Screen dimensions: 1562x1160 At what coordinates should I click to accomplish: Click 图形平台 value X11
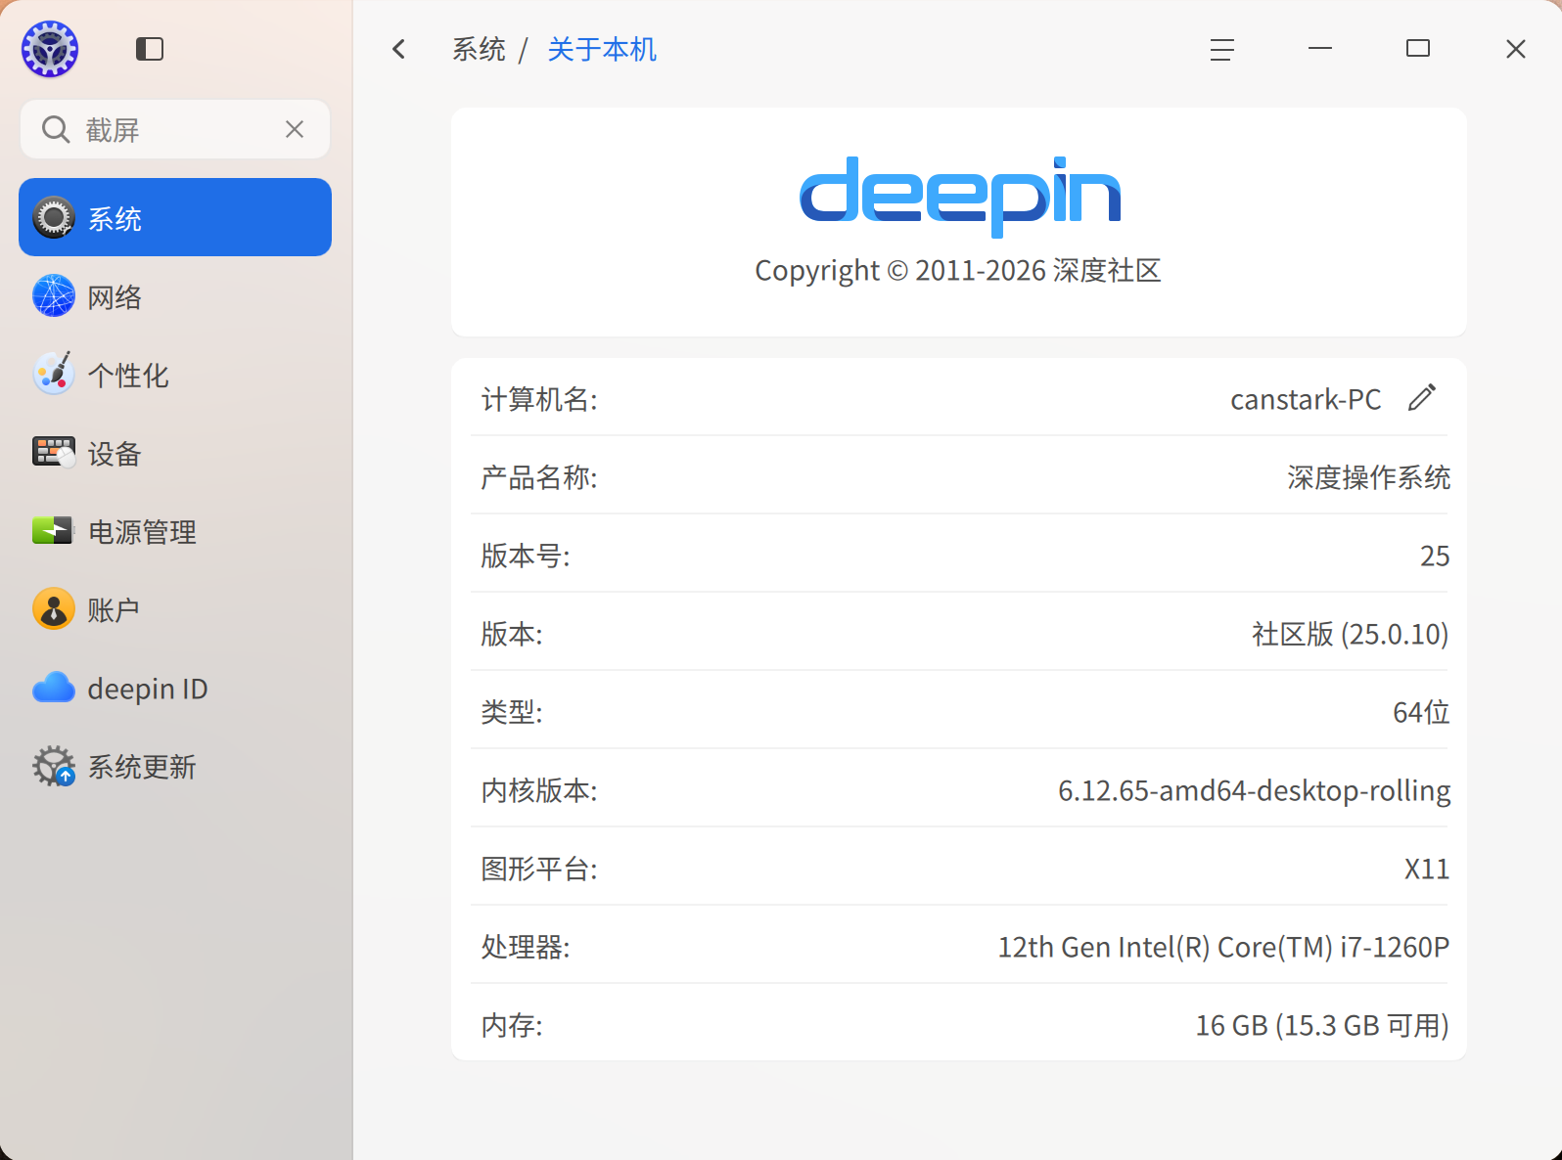click(1427, 869)
